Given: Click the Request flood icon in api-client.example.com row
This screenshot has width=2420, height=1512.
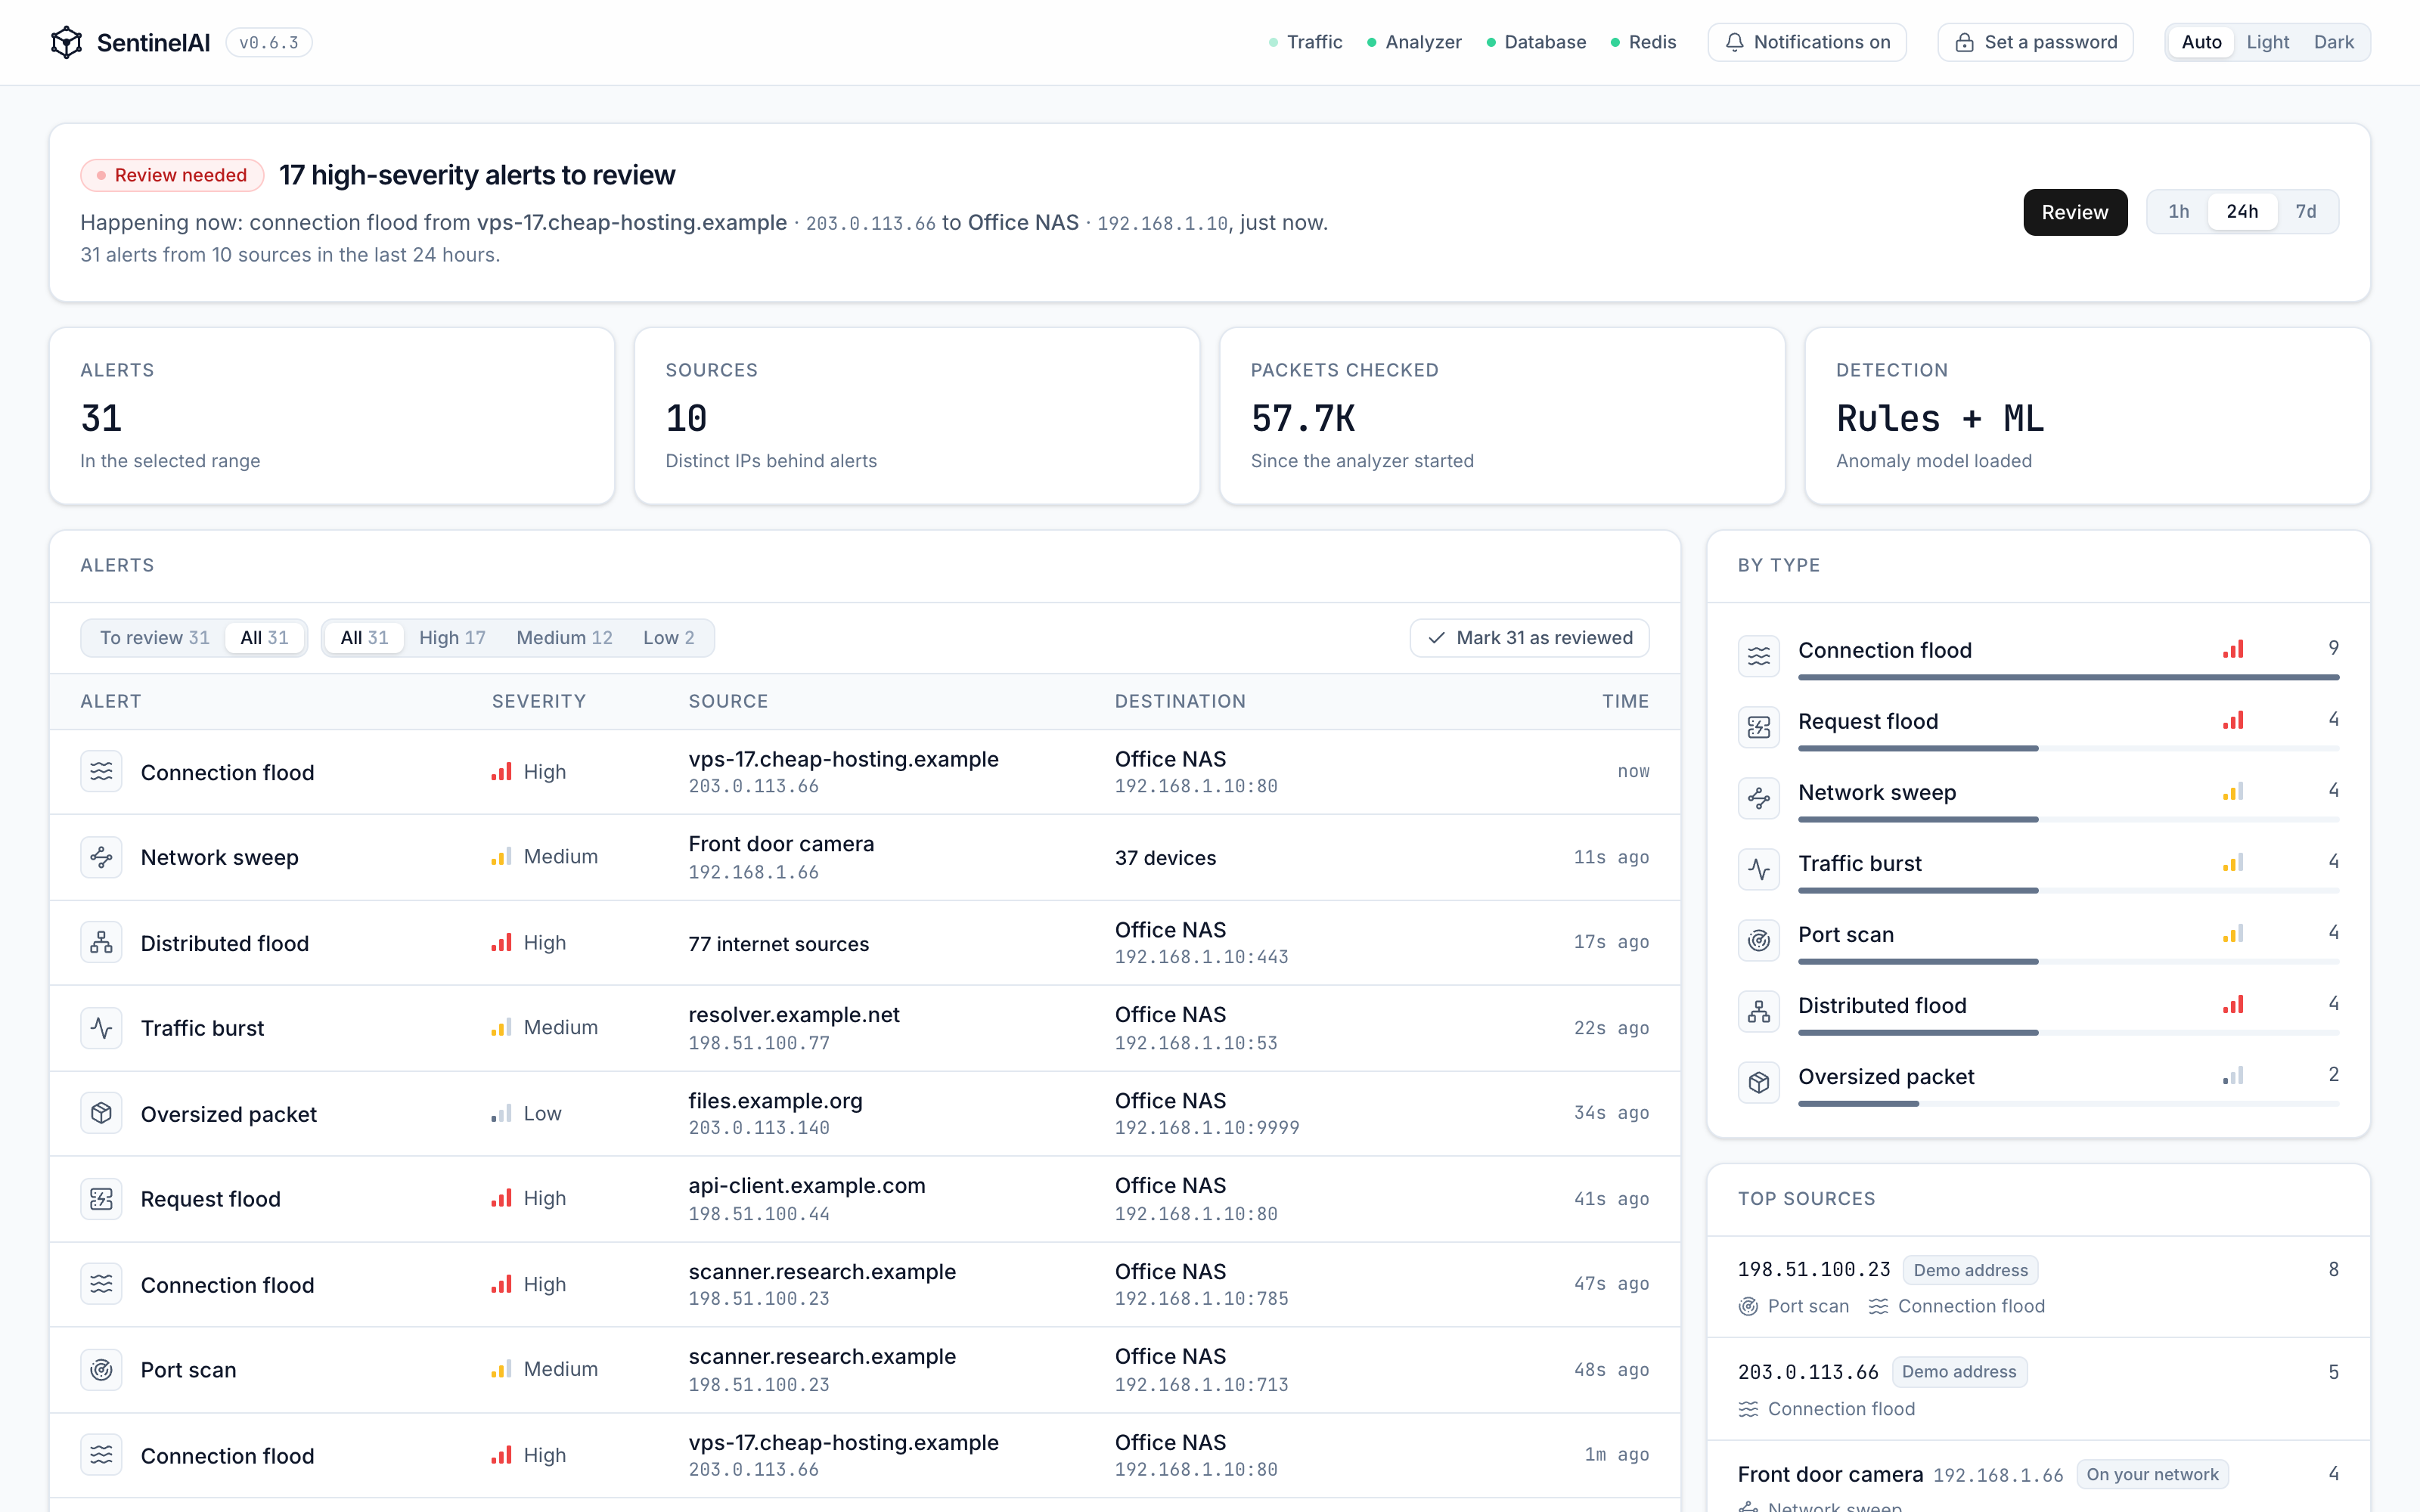Looking at the screenshot, I should click(101, 1199).
